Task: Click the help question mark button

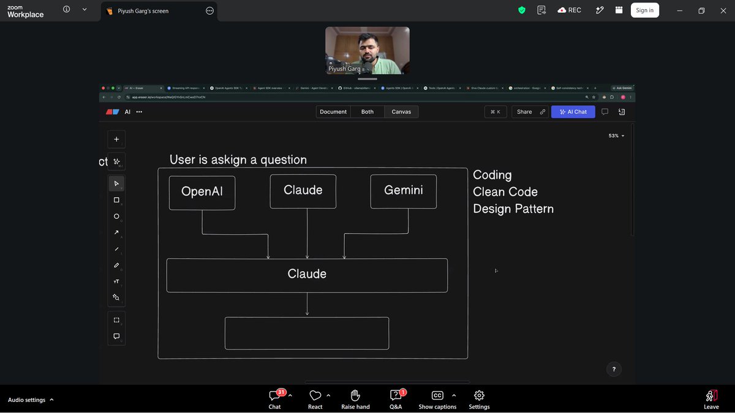Action: [x=614, y=369]
